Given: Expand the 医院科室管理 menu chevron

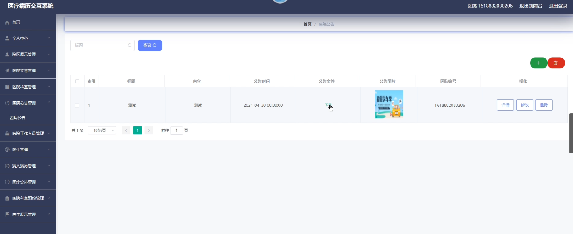Looking at the screenshot, I should (49, 87).
